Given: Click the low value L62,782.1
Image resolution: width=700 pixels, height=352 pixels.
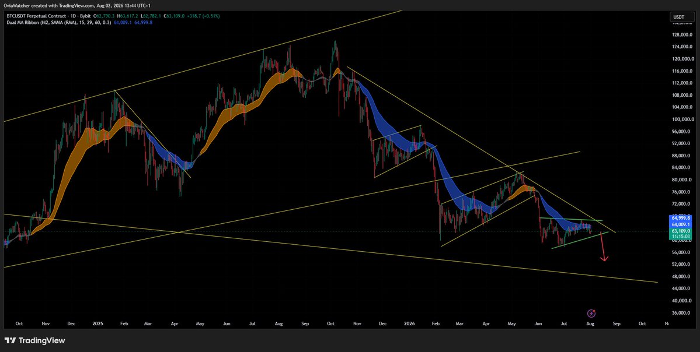Looking at the screenshot, I should 151,16.
